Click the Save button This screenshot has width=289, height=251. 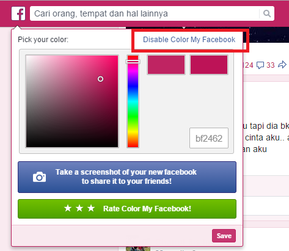click(x=224, y=236)
